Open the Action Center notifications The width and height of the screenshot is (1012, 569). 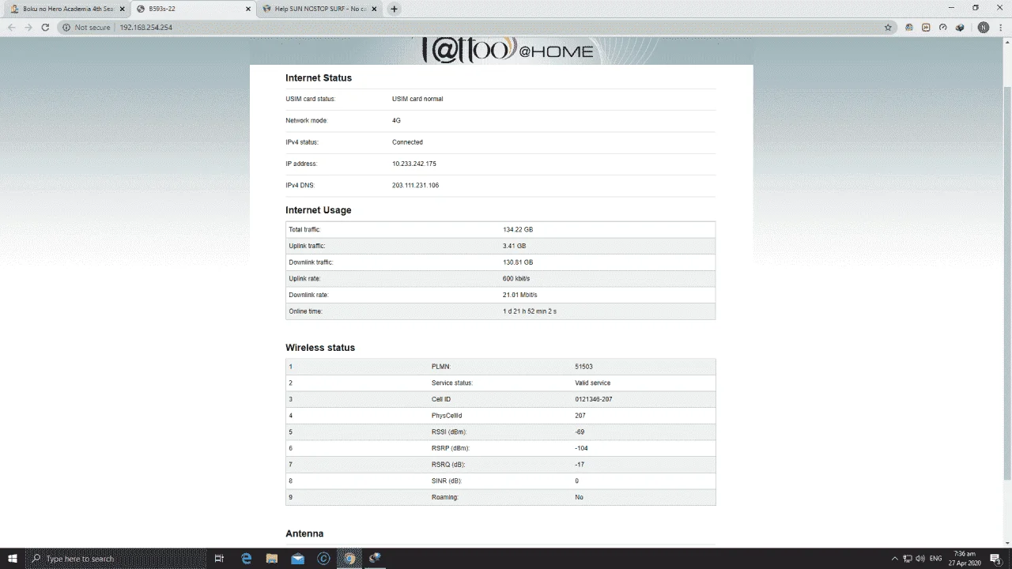pos(995,559)
